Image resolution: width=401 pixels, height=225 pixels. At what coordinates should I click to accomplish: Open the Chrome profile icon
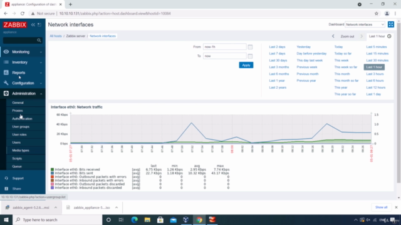[x=387, y=14]
